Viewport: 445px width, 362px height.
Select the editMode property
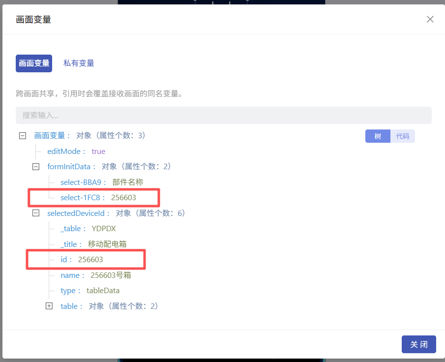tap(66, 151)
